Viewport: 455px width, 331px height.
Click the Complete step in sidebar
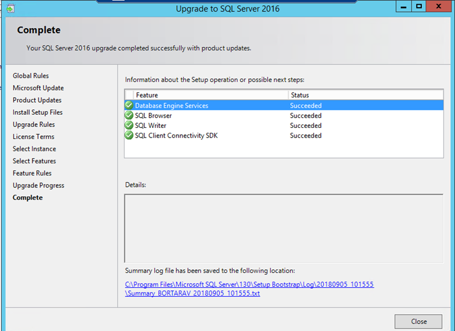[28, 198]
